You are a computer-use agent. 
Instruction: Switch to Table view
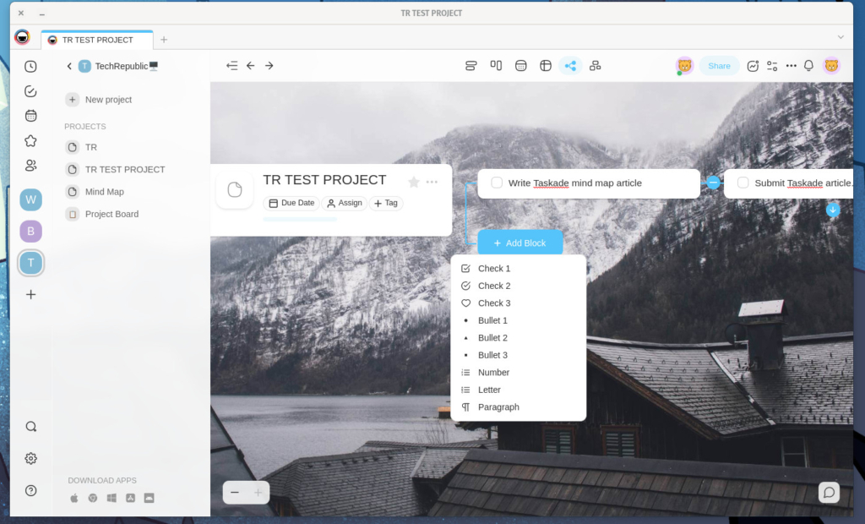545,65
